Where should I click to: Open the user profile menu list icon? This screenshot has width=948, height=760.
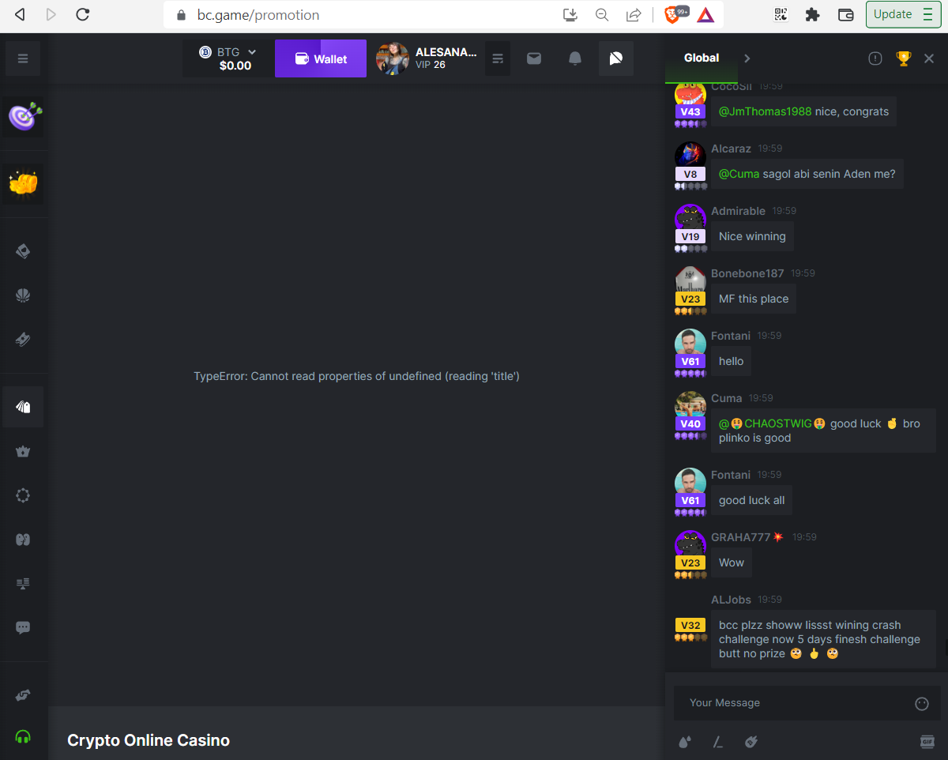tap(498, 58)
